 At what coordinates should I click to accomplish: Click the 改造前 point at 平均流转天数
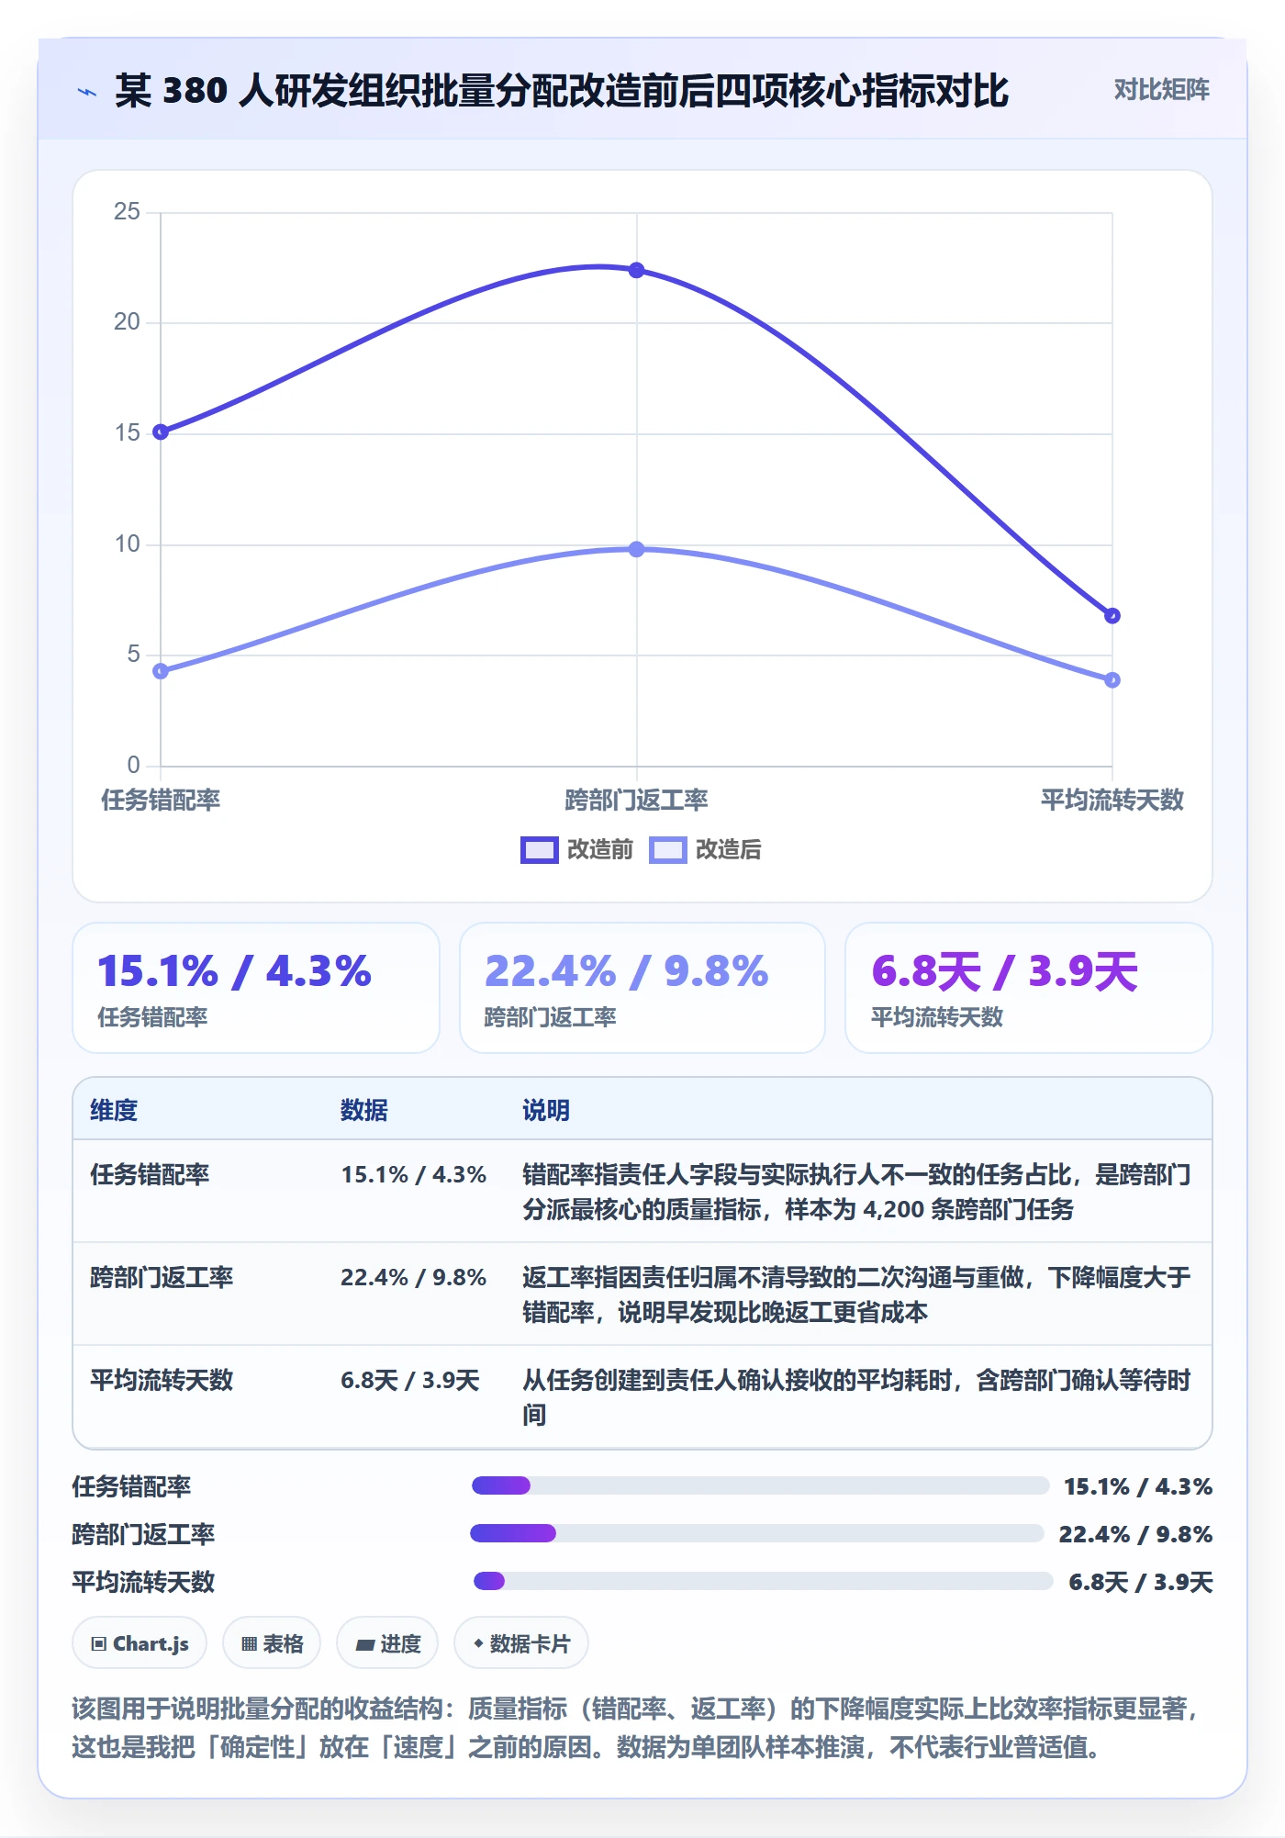pos(1112,615)
